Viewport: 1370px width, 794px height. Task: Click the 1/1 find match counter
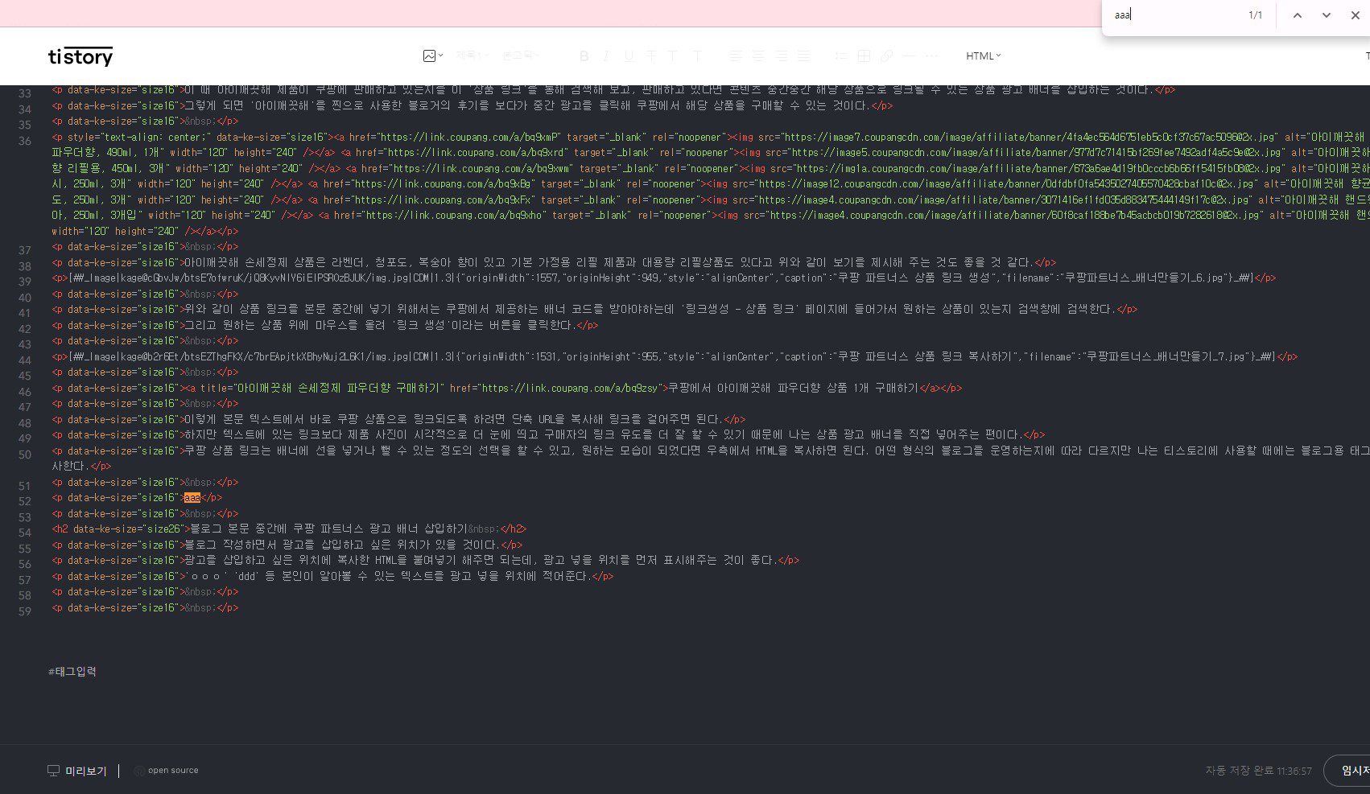coord(1256,15)
